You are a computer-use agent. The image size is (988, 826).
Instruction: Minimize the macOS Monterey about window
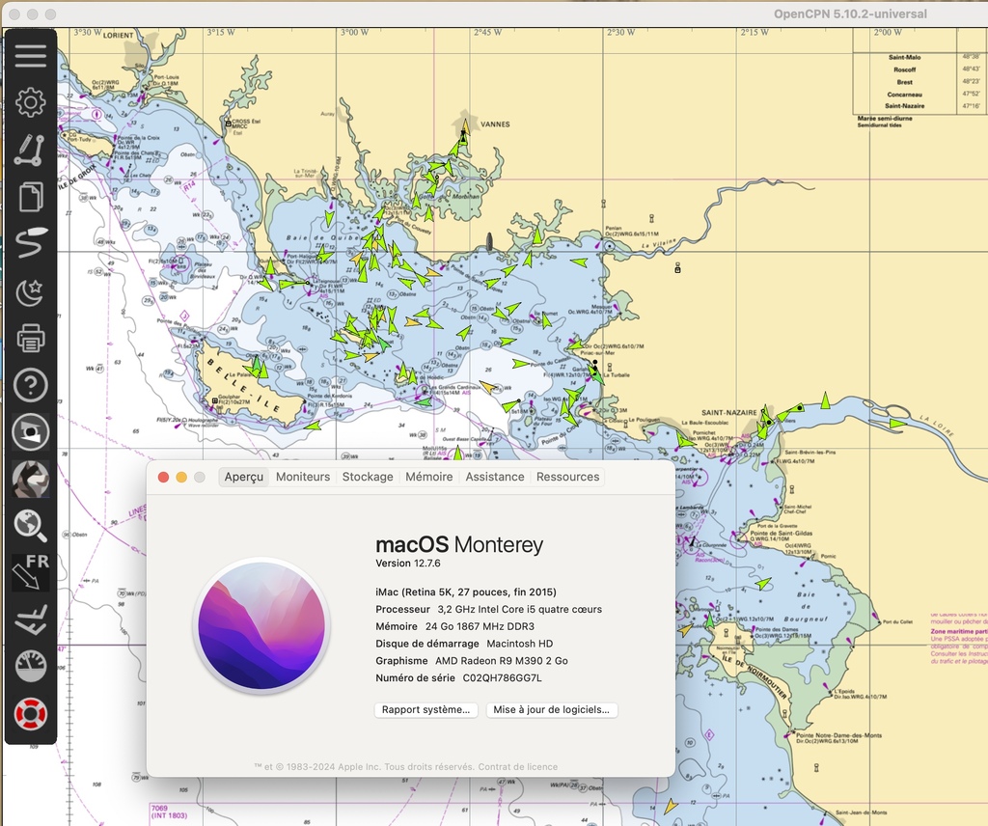[x=181, y=477]
